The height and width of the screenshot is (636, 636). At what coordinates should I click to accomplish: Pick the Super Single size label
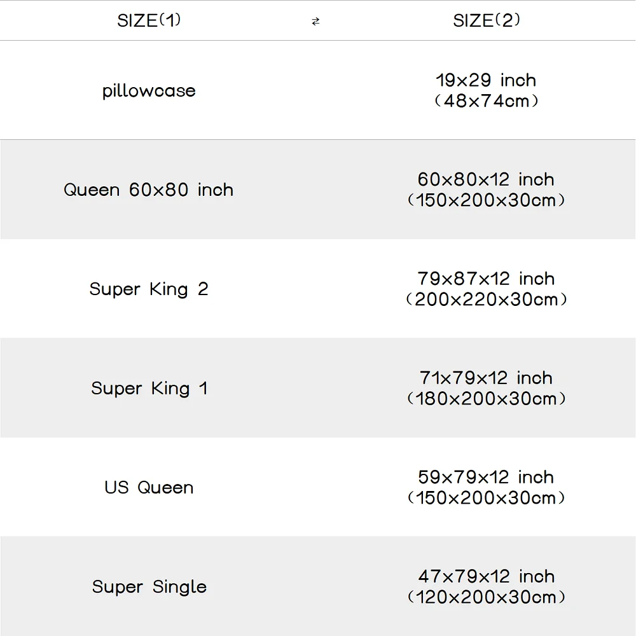tap(149, 587)
